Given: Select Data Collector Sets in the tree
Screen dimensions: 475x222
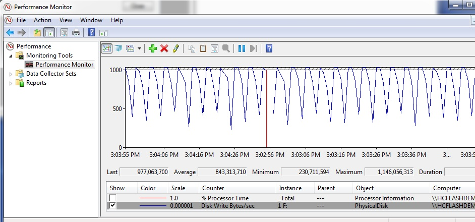Looking at the screenshot, I should [51, 73].
